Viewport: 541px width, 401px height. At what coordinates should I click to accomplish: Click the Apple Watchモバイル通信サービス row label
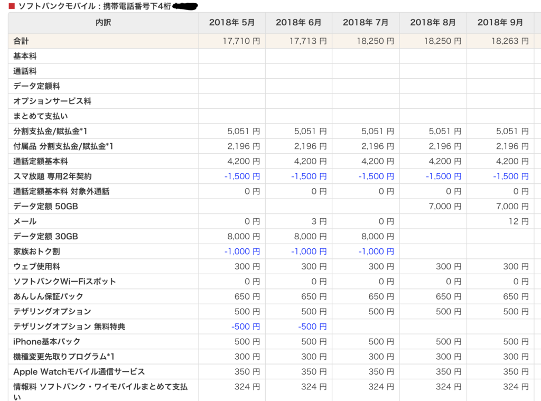coord(79,371)
